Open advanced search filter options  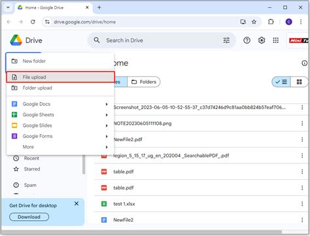226,41
